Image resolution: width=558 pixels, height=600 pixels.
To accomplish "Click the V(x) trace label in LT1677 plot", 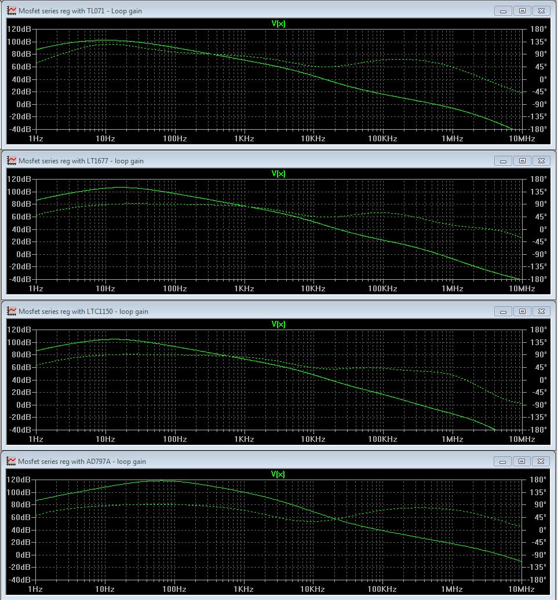I will click(278, 173).
